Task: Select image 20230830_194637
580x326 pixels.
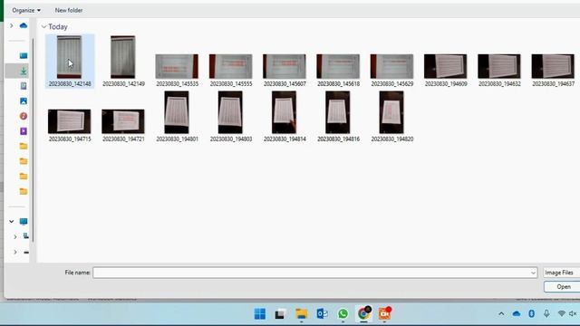Action: (x=553, y=71)
